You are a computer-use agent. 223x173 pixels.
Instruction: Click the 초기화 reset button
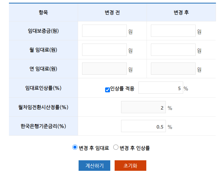(x=130, y=165)
